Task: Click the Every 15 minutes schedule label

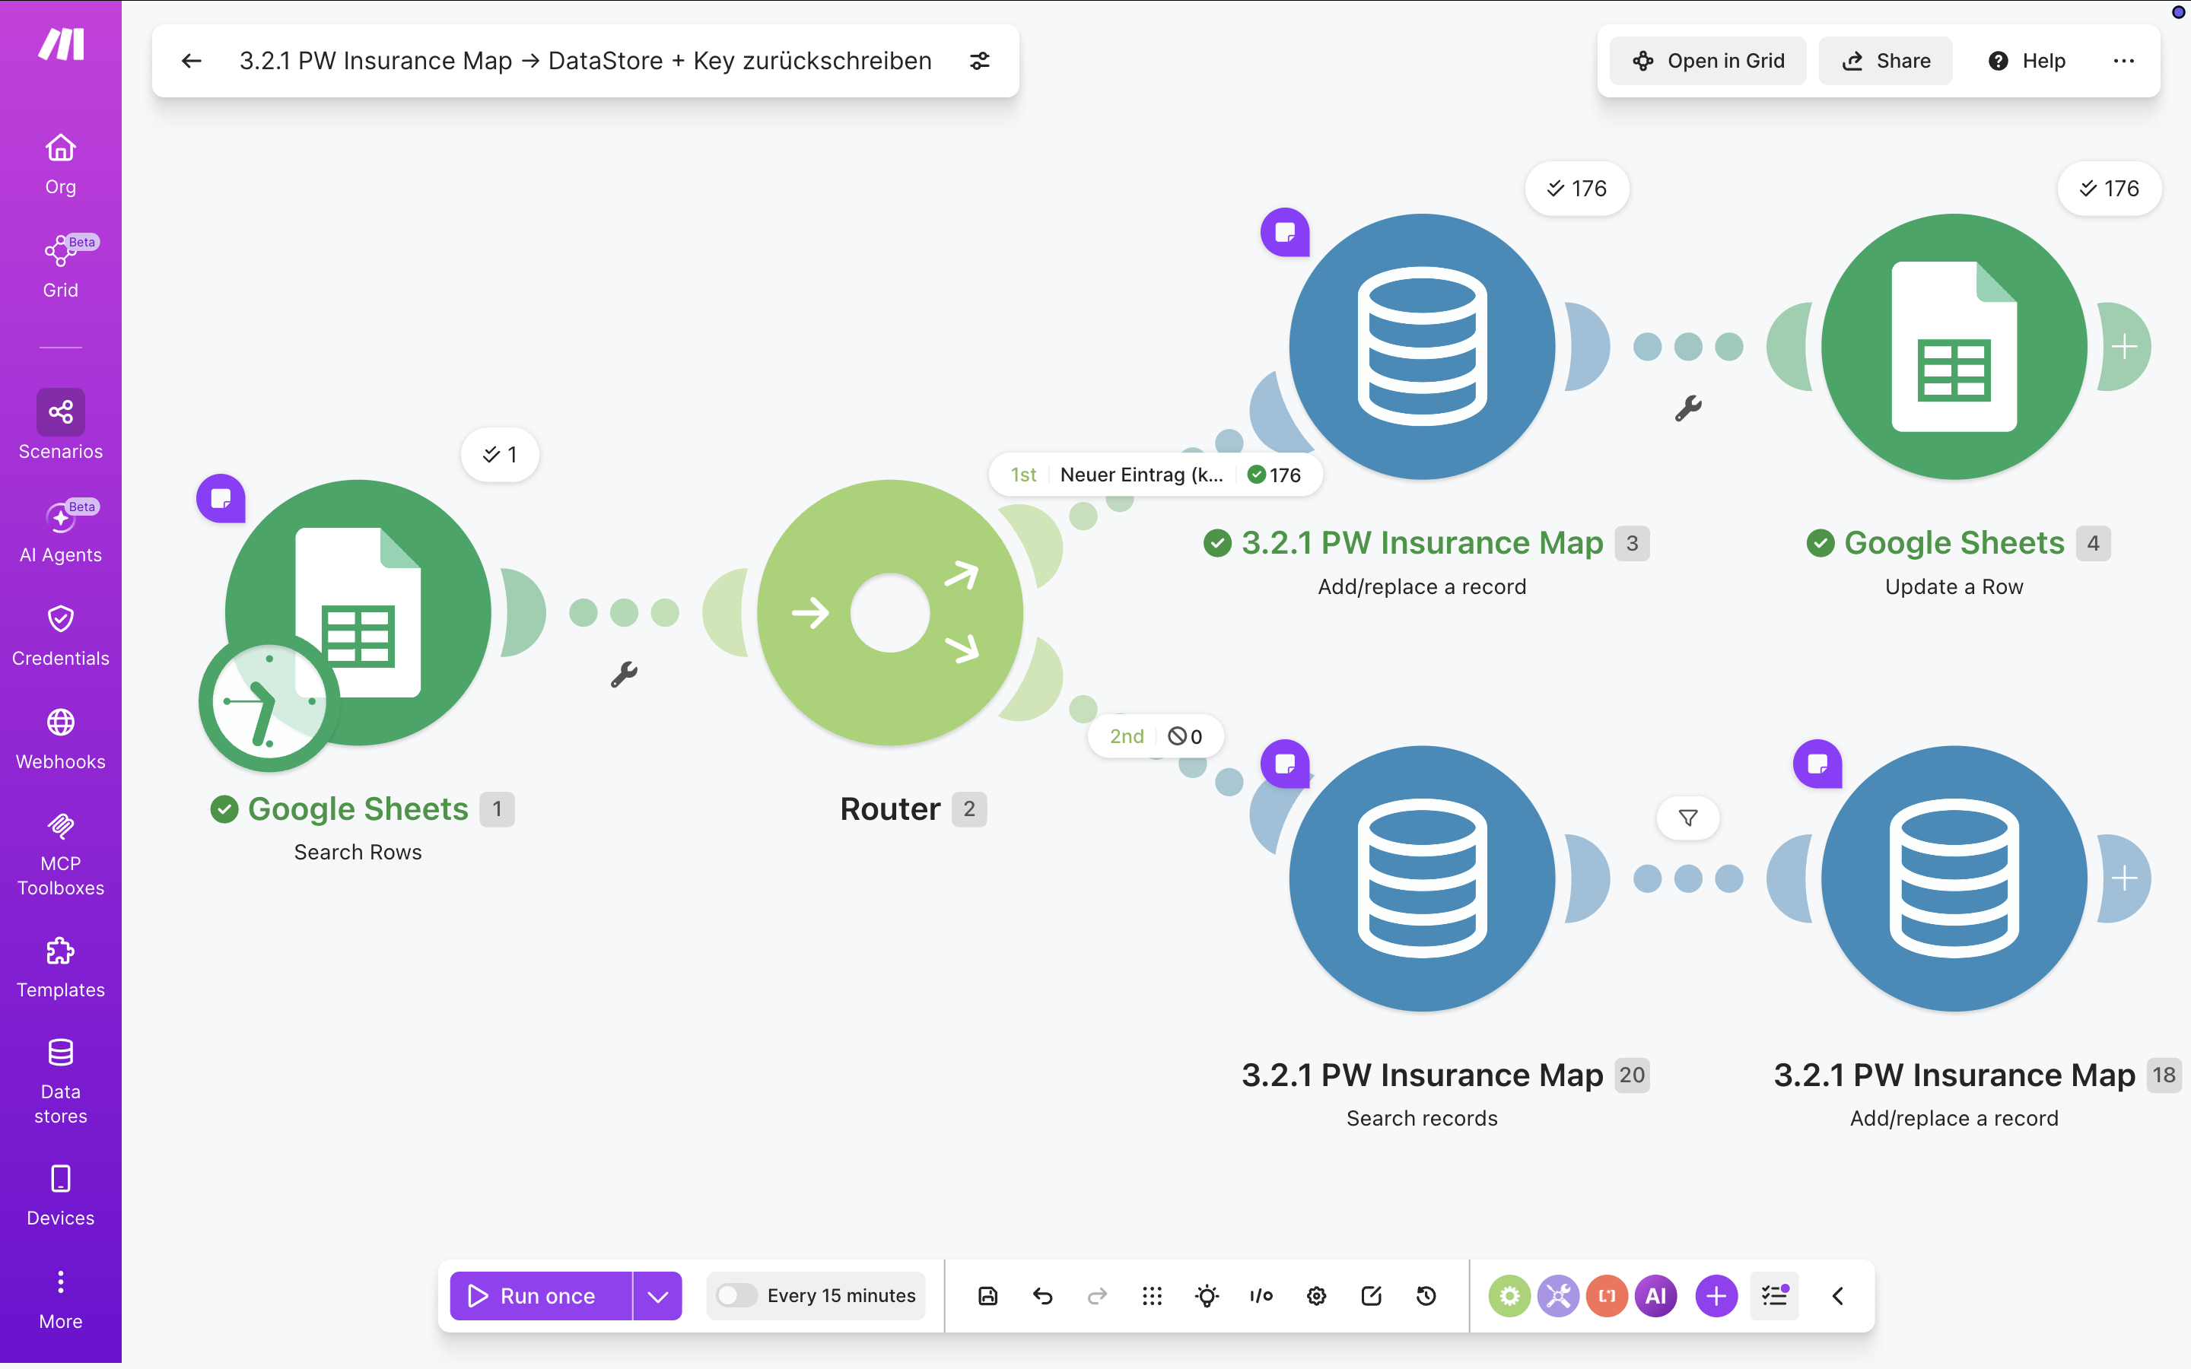Action: point(841,1296)
